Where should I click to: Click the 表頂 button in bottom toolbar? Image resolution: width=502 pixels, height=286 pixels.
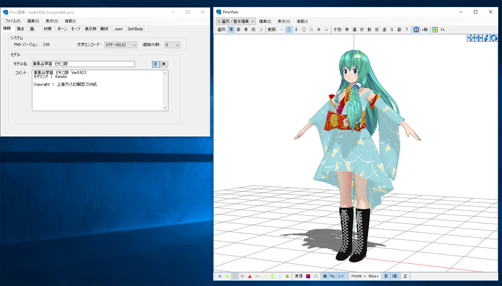[x=299, y=276]
